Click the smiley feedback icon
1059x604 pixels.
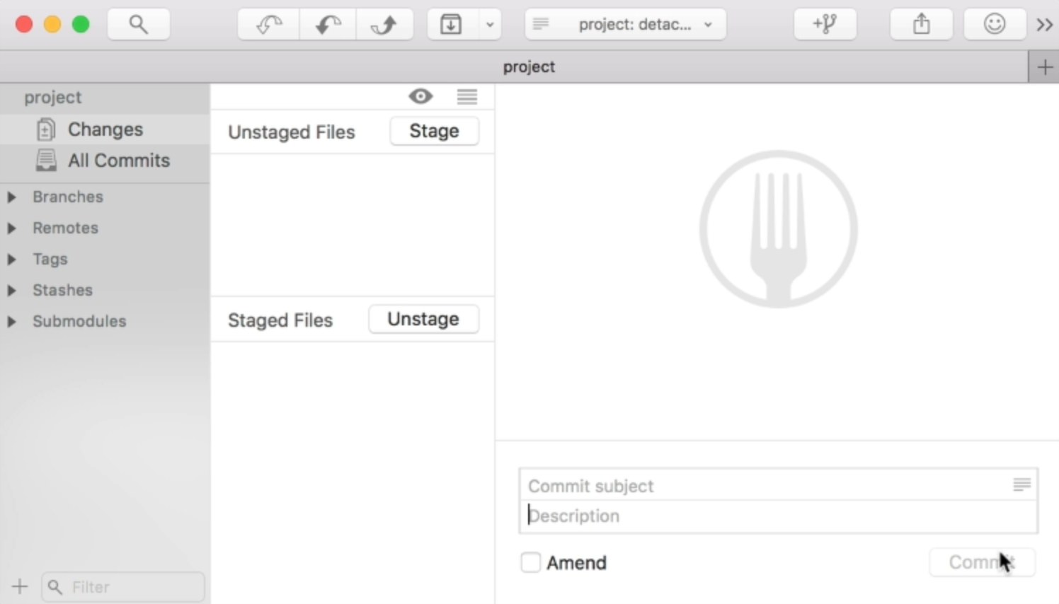click(x=995, y=25)
